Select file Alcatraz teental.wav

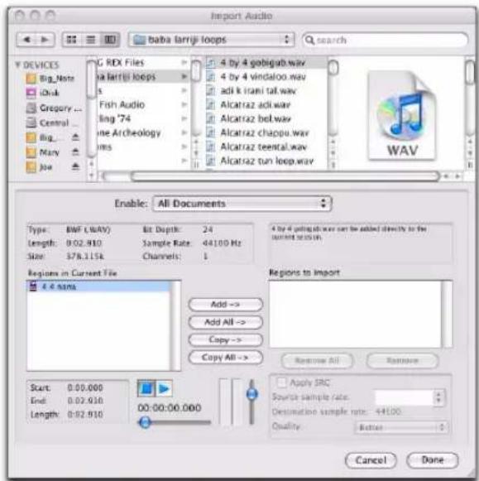coord(266,147)
